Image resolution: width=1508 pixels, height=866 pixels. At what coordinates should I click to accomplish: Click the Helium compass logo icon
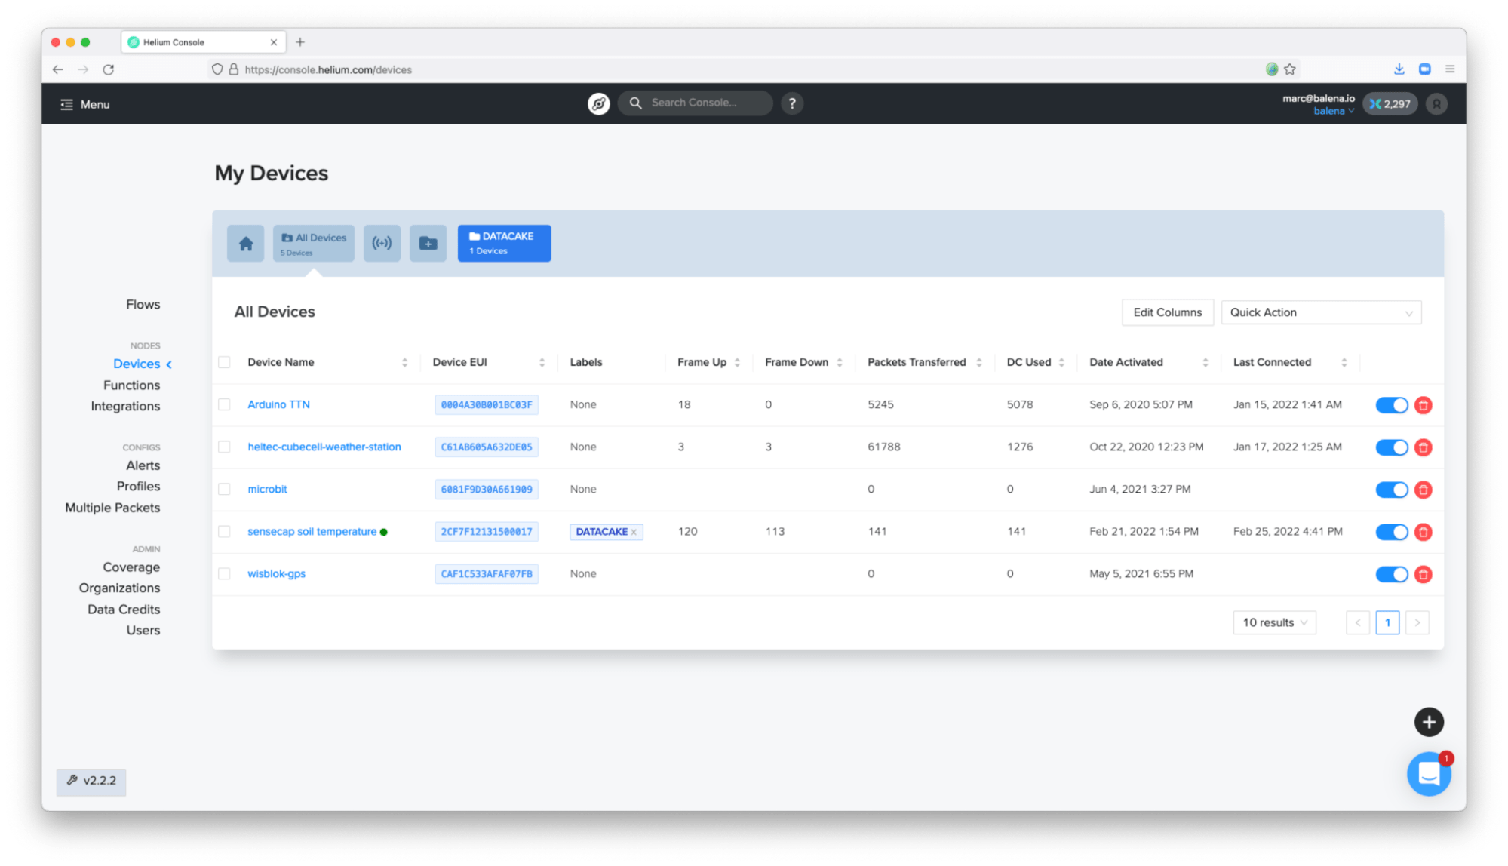point(598,103)
